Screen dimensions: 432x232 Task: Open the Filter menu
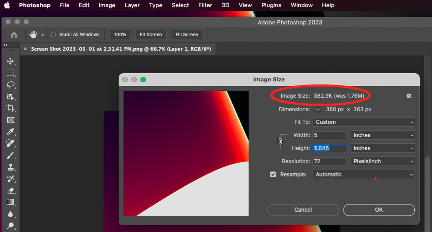[x=205, y=5]
